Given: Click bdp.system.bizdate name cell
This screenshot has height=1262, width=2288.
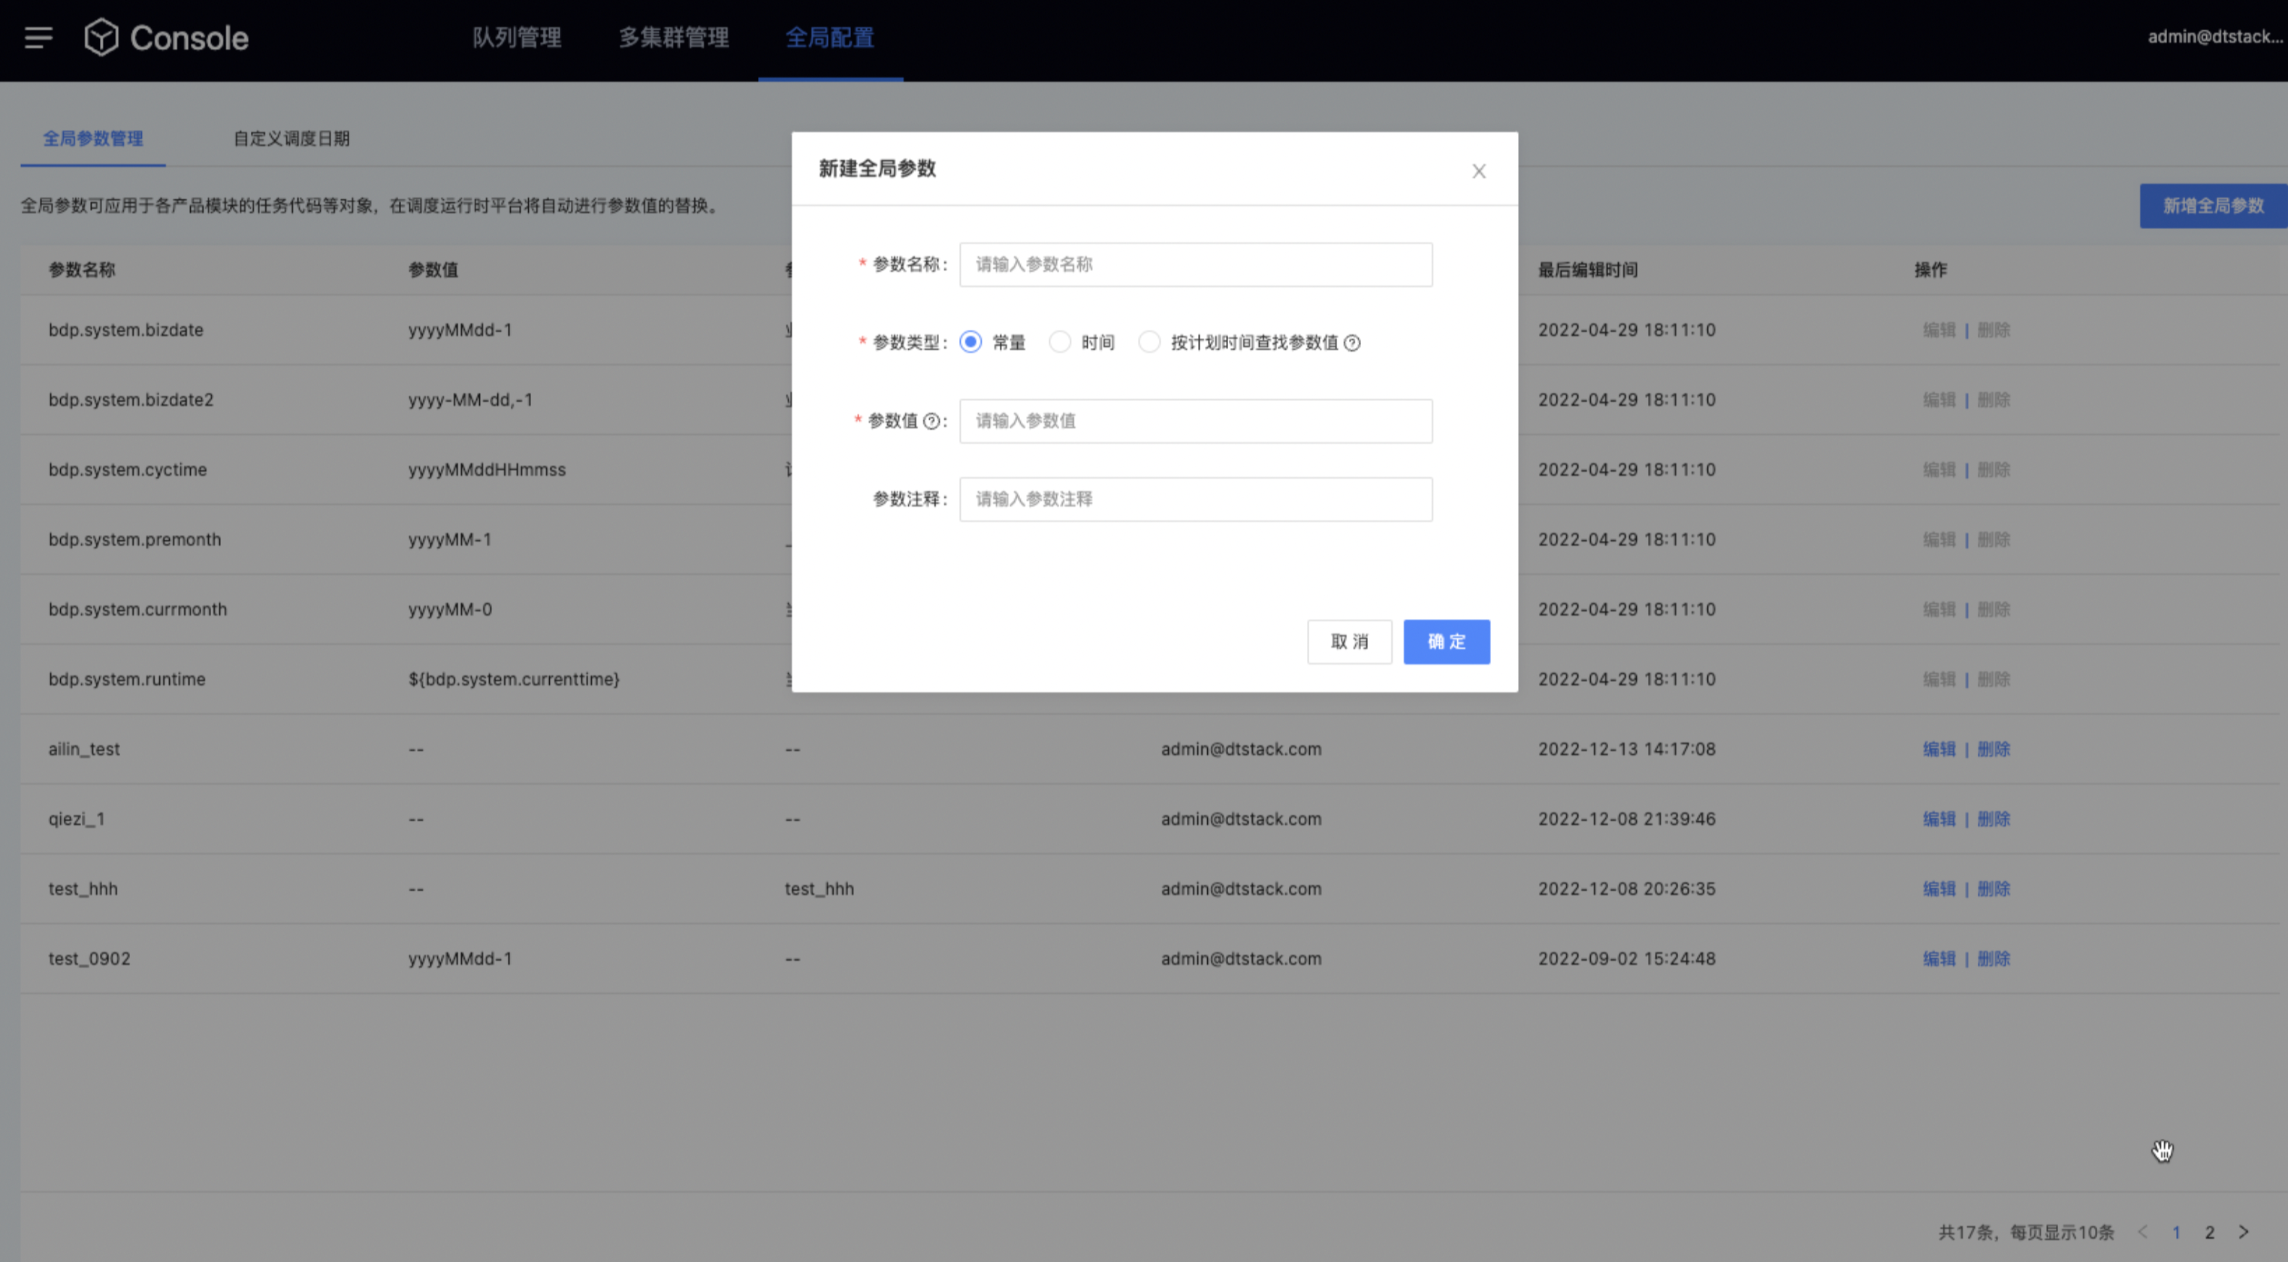Looking at the screenshot, I should (126, 330).
